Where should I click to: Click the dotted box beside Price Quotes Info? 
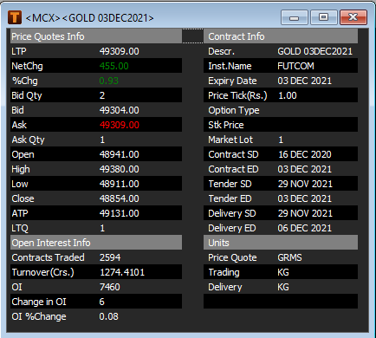tap(193, 36)
